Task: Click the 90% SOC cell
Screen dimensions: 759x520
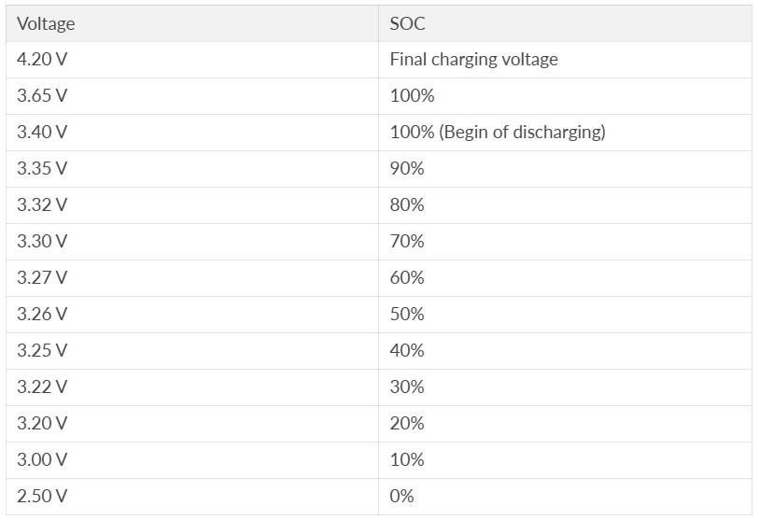Action: 407,169
